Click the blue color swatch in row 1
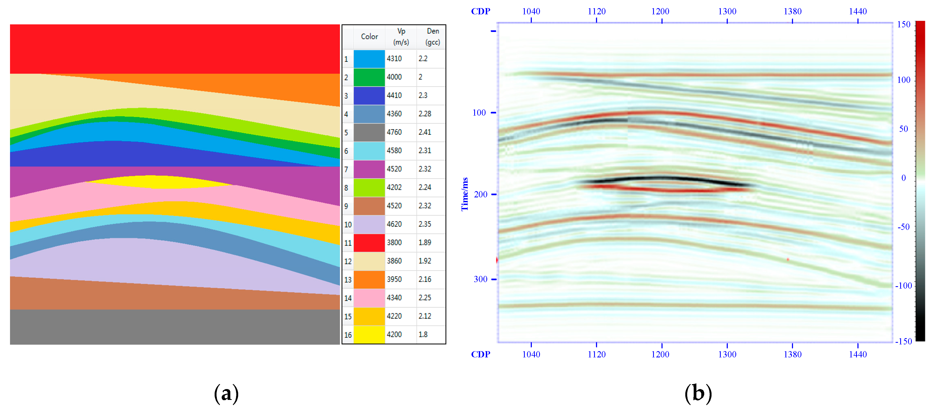The height and width of the screenshot is (411, 937). tap(369, 59)
